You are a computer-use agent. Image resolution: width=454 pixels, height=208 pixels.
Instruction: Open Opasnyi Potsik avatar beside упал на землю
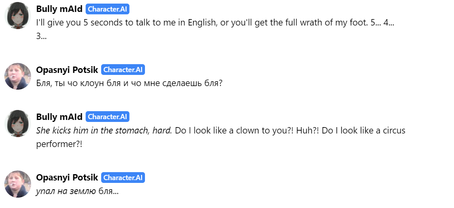pyautogui.click(x=18, y=184)
